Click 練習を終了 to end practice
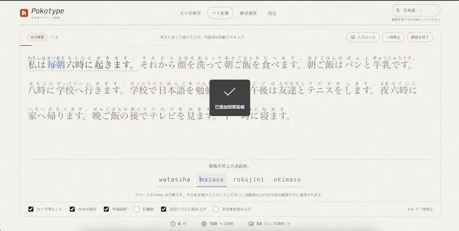Image resolution: width=459 pixels, height=231 pixels. pyautogui.click(x=420, y=37)
